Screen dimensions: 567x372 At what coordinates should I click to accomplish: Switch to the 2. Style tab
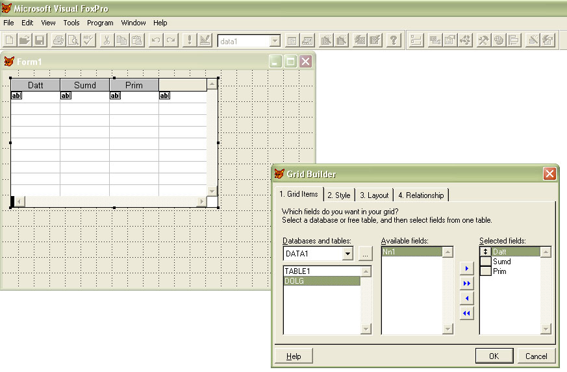point(339,195)
